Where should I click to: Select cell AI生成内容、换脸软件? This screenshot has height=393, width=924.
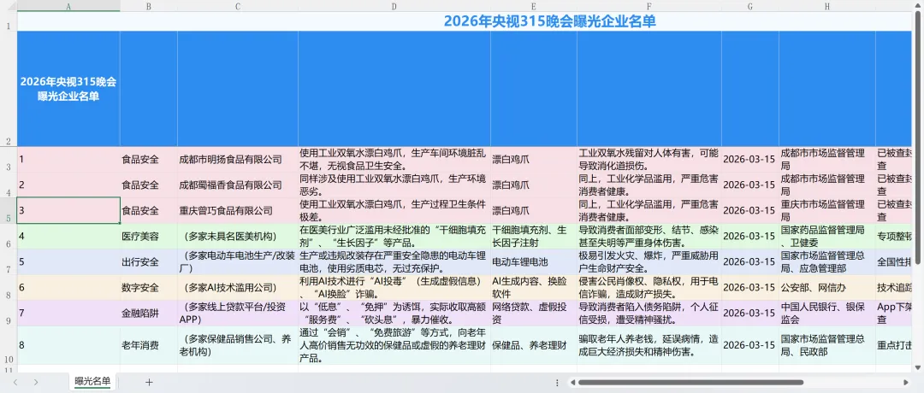point(533,287)
